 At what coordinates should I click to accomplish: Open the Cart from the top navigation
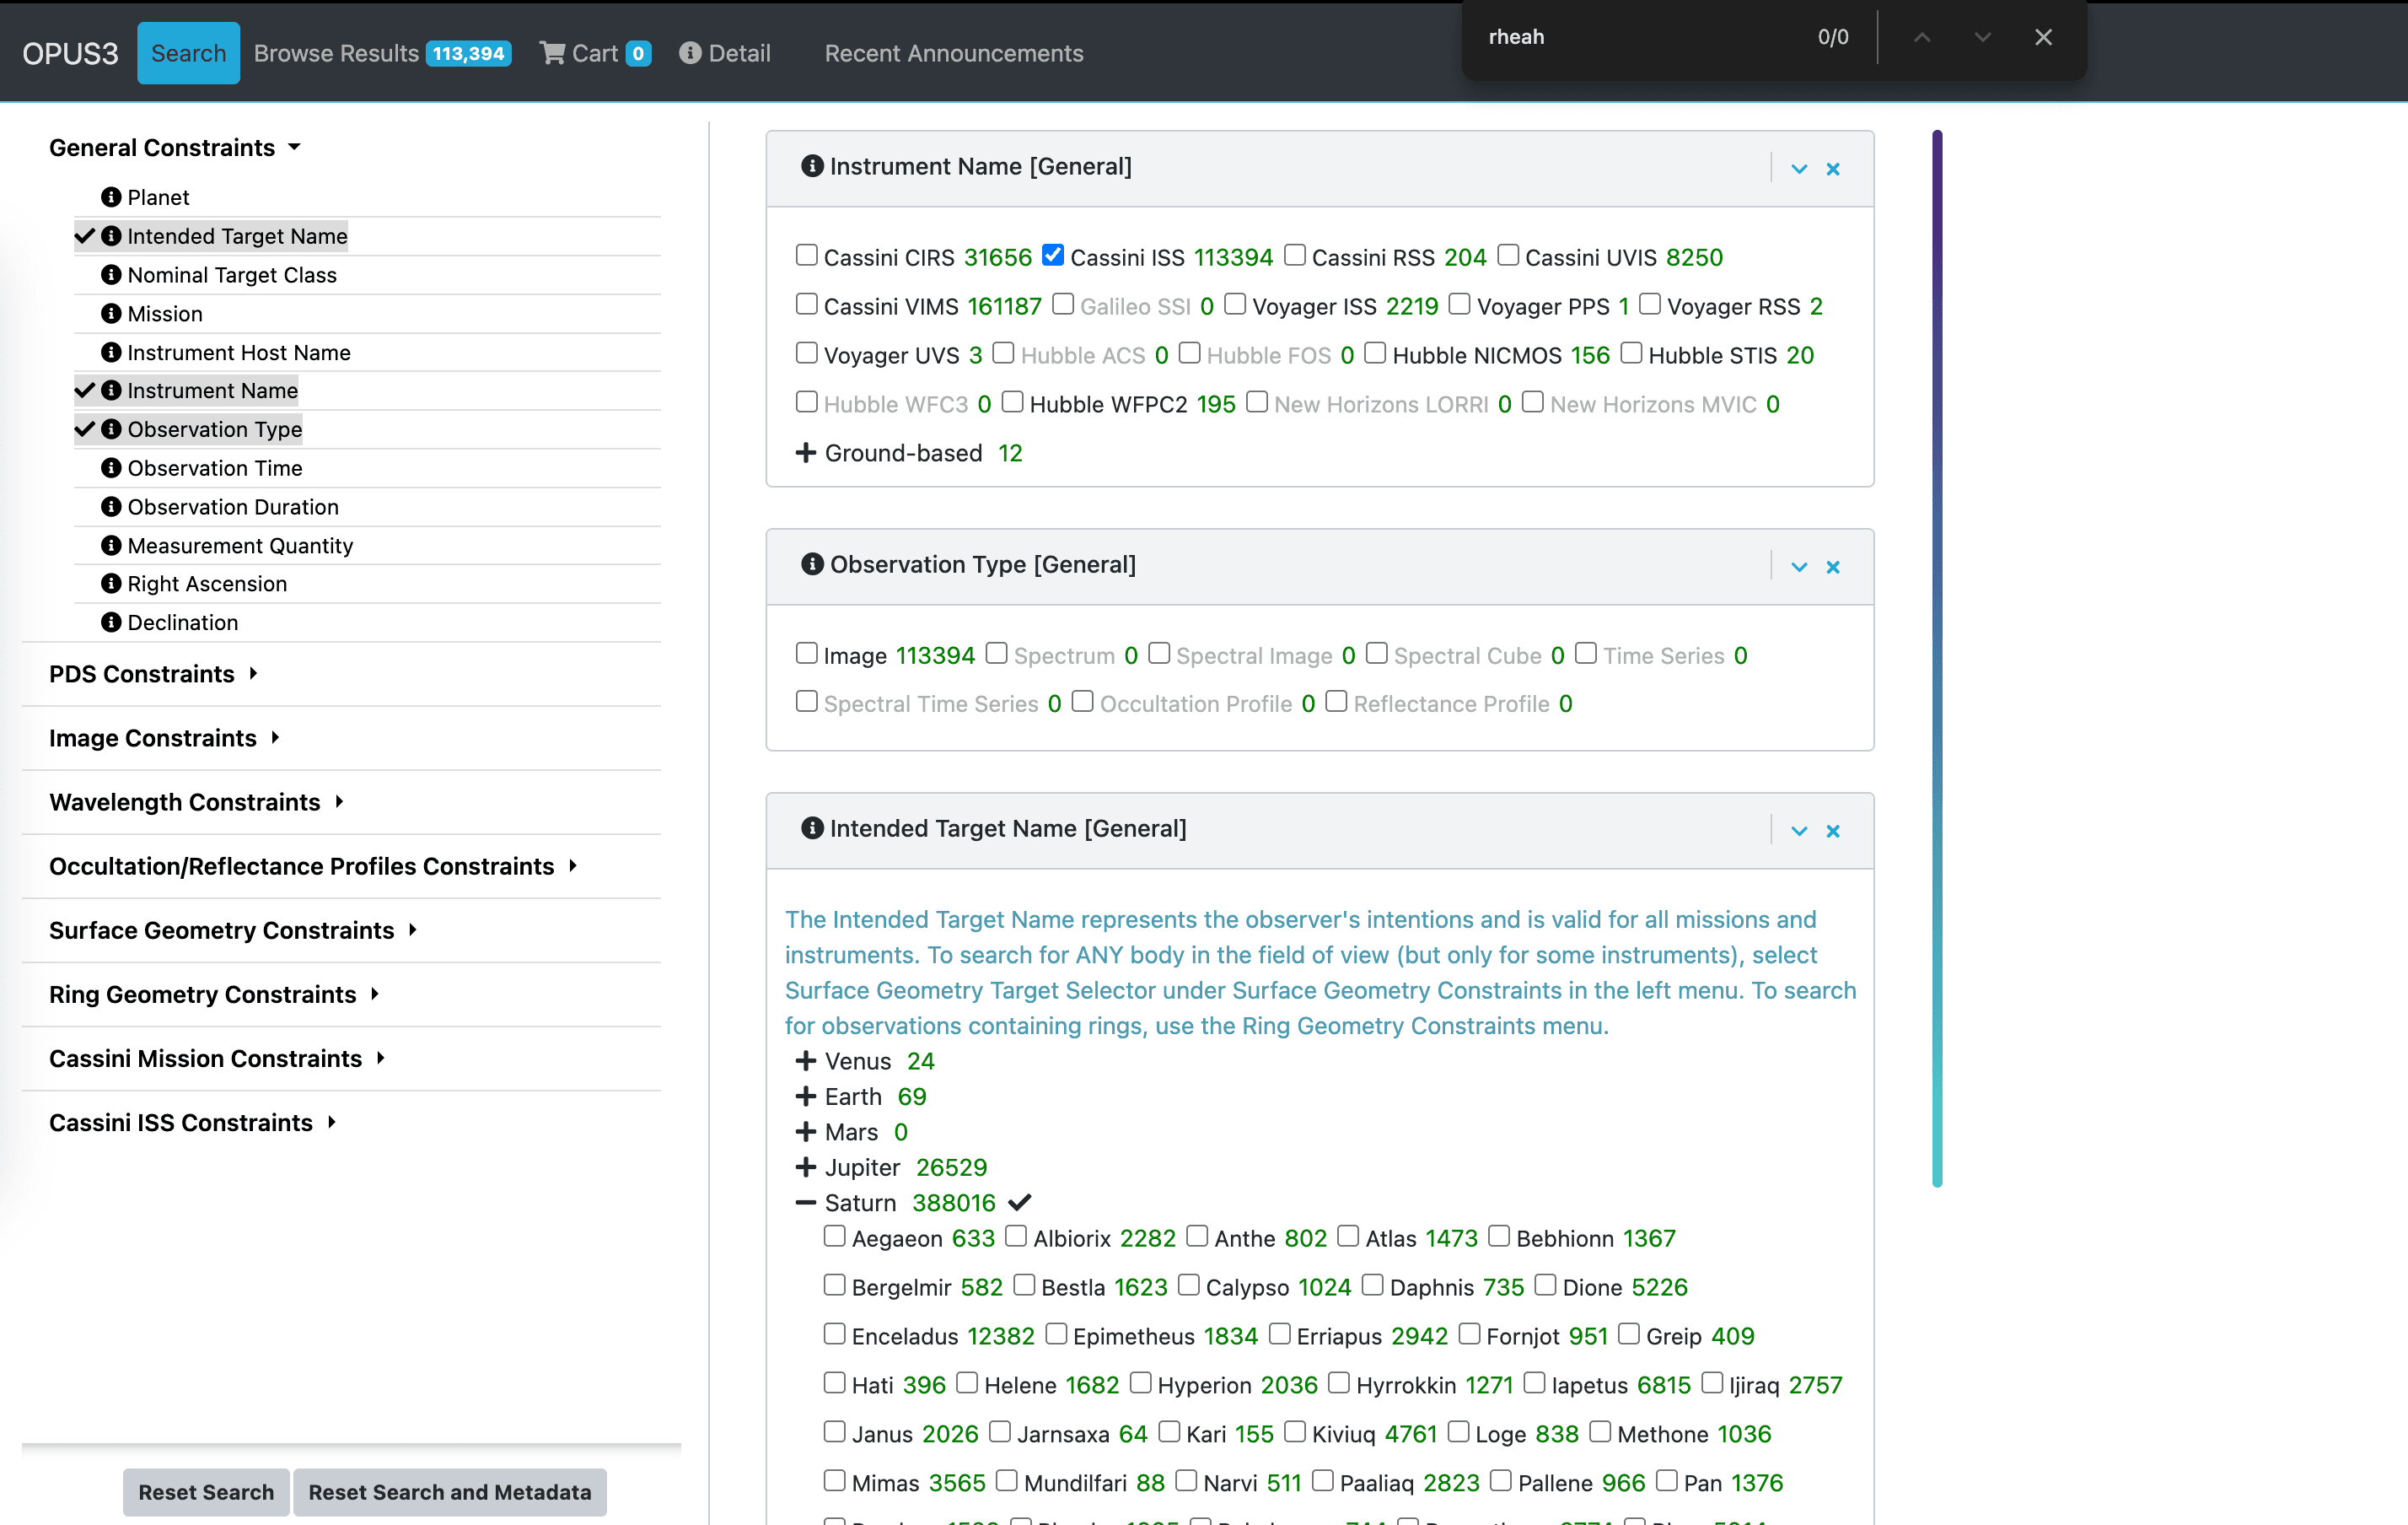pyautogui.click(x=594, y=53)
